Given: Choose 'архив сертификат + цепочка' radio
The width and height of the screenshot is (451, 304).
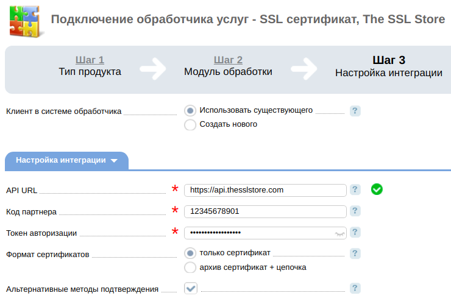Looking at the screenshot, I should tap(190, 267).
